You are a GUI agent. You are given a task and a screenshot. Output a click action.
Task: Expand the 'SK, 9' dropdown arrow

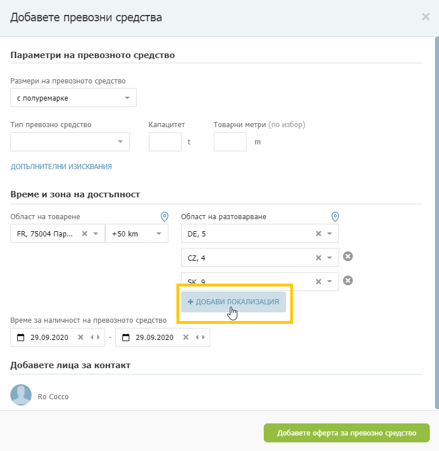click(x=330, y=281)
